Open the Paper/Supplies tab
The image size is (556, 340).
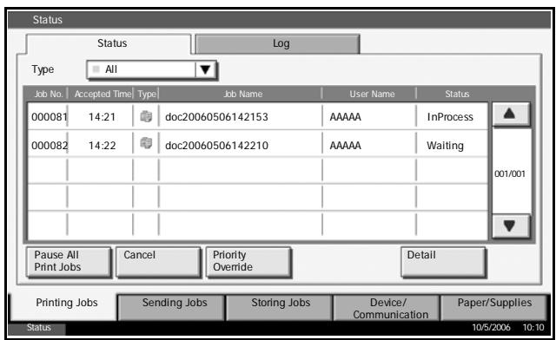[493, 307]
